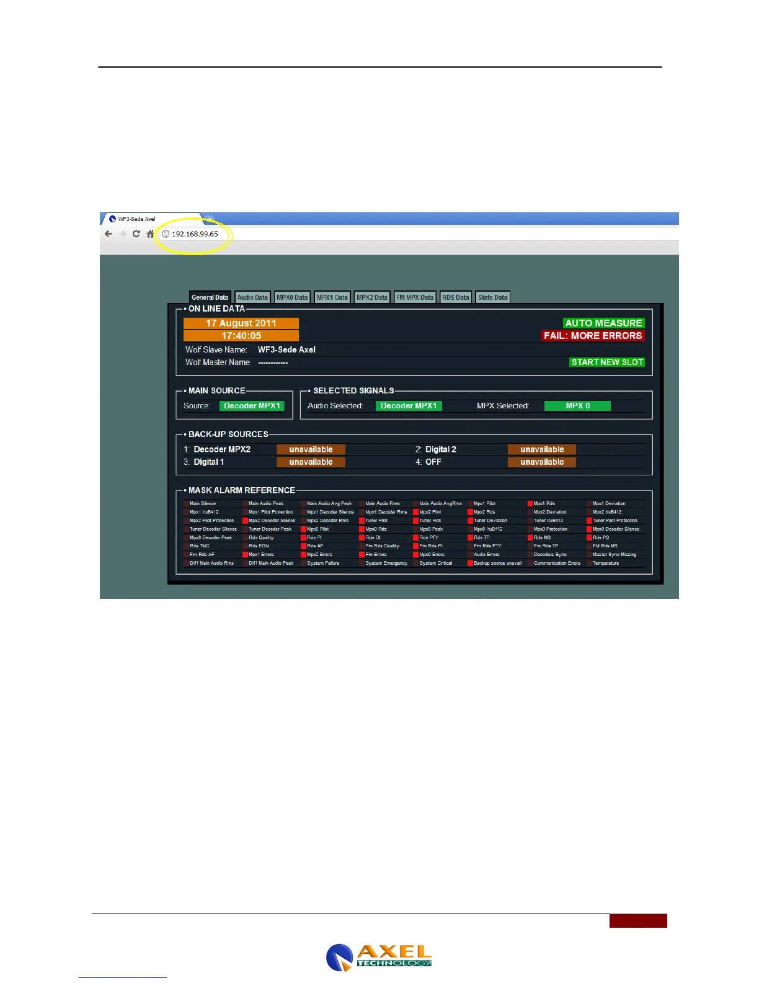The image size is (759, 983).
Task: Open the RDS Data tab
Action: coord(456,297)
